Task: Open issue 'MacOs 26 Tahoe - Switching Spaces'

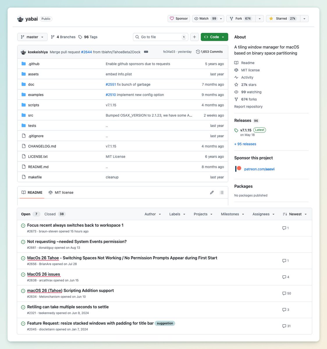Action: tap(122, 258)
